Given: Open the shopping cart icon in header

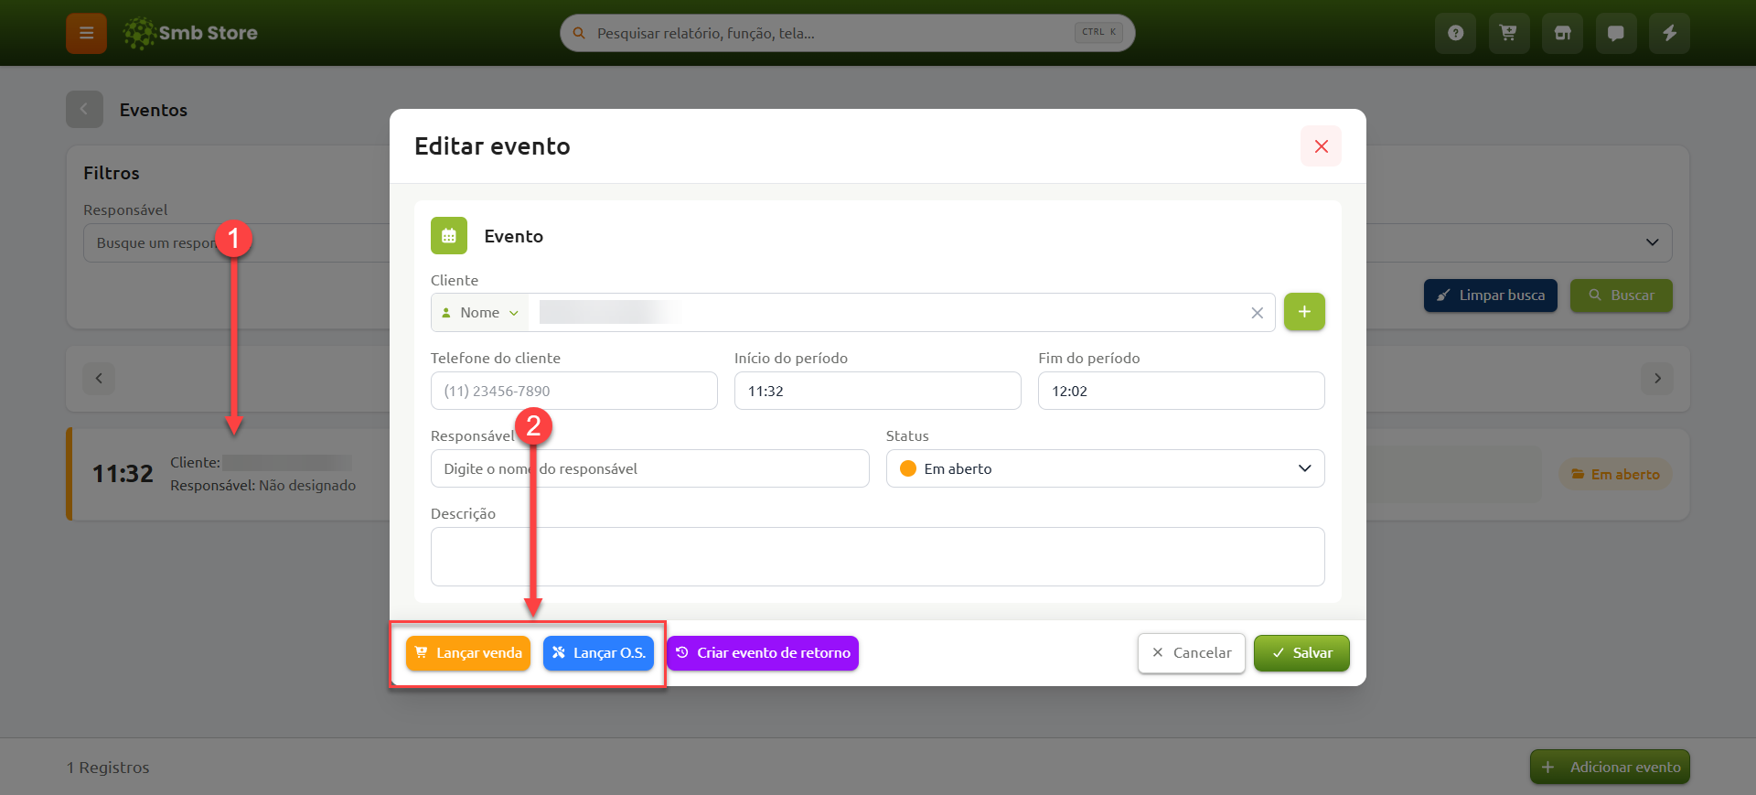Looking at the screenshot, I should (1509, 33).
